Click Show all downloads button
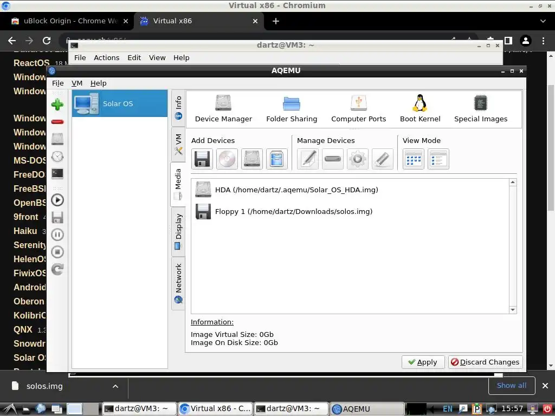 [x=511, y=386]
